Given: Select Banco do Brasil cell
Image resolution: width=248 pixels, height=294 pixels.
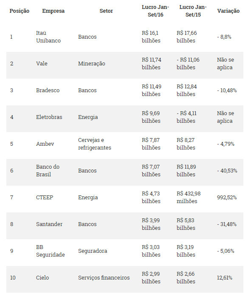Looking at the screenshot, I should pyautogui.click(x=48, y=171).
